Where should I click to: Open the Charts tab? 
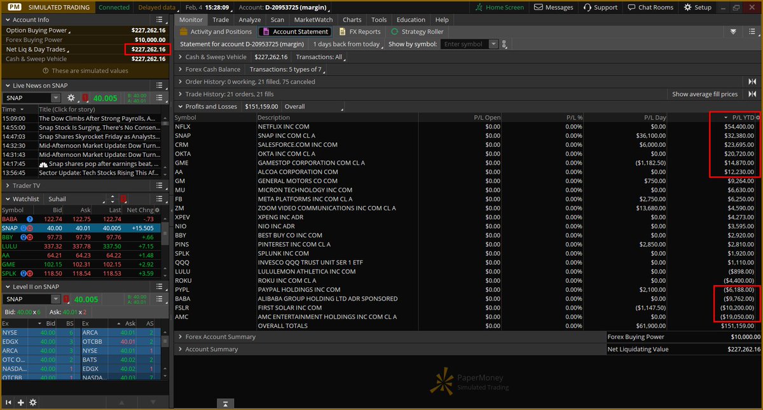[x=352, y=20]
